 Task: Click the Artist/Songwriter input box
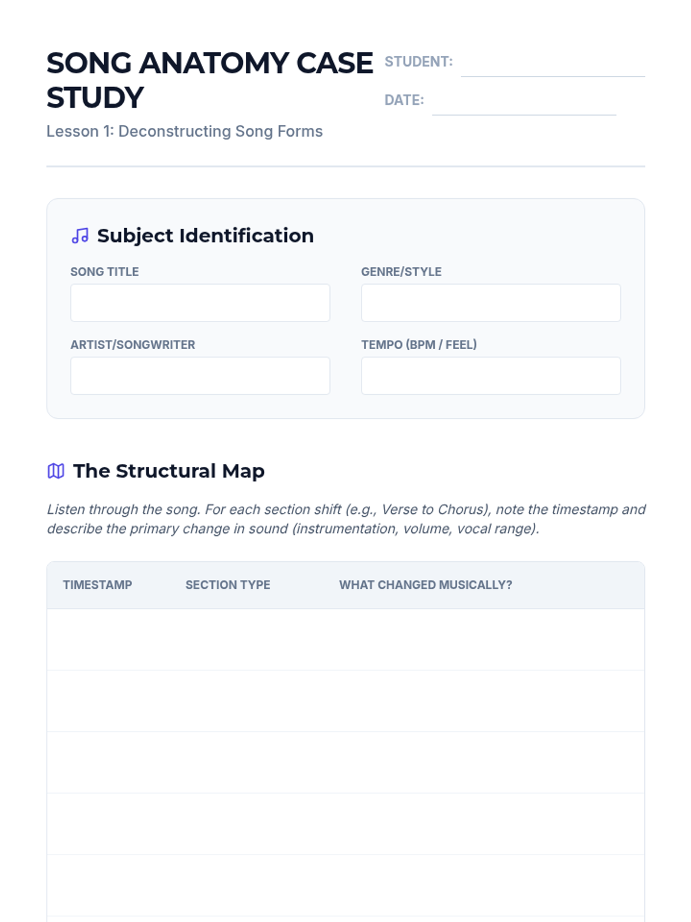click(200, 376)
